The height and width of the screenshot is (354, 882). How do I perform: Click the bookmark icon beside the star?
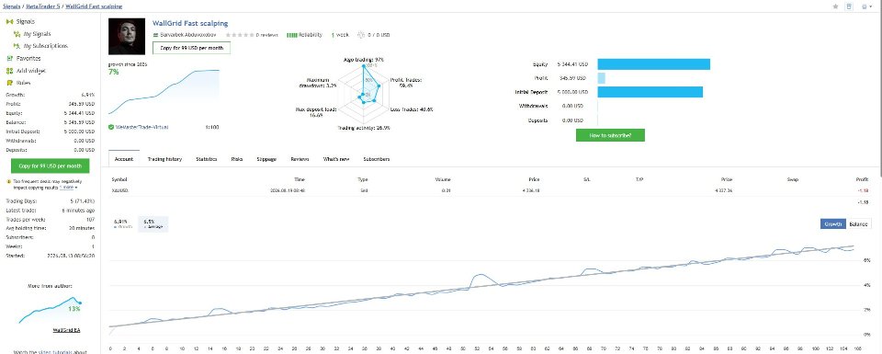coord(849,6)
